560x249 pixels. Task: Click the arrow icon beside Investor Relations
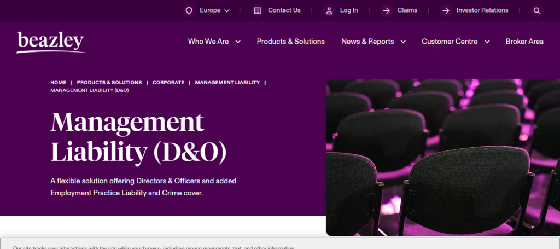point(445,10)
